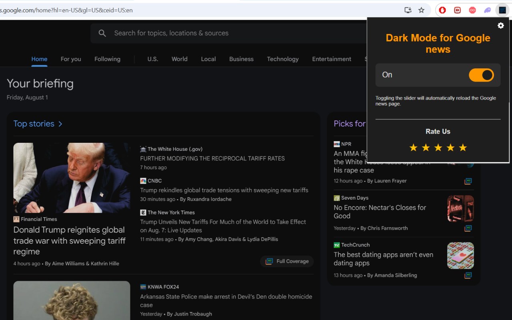Open the Arkansas State Police arrest article
Viewport: 512px width, 320px height.
(226, 301)
